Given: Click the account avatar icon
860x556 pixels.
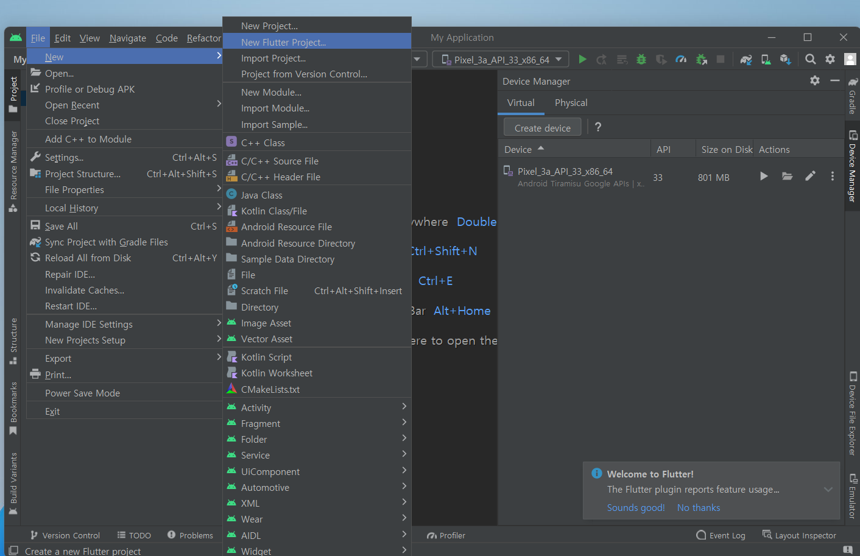Looking at the screenshot, I should coord(850,59).
